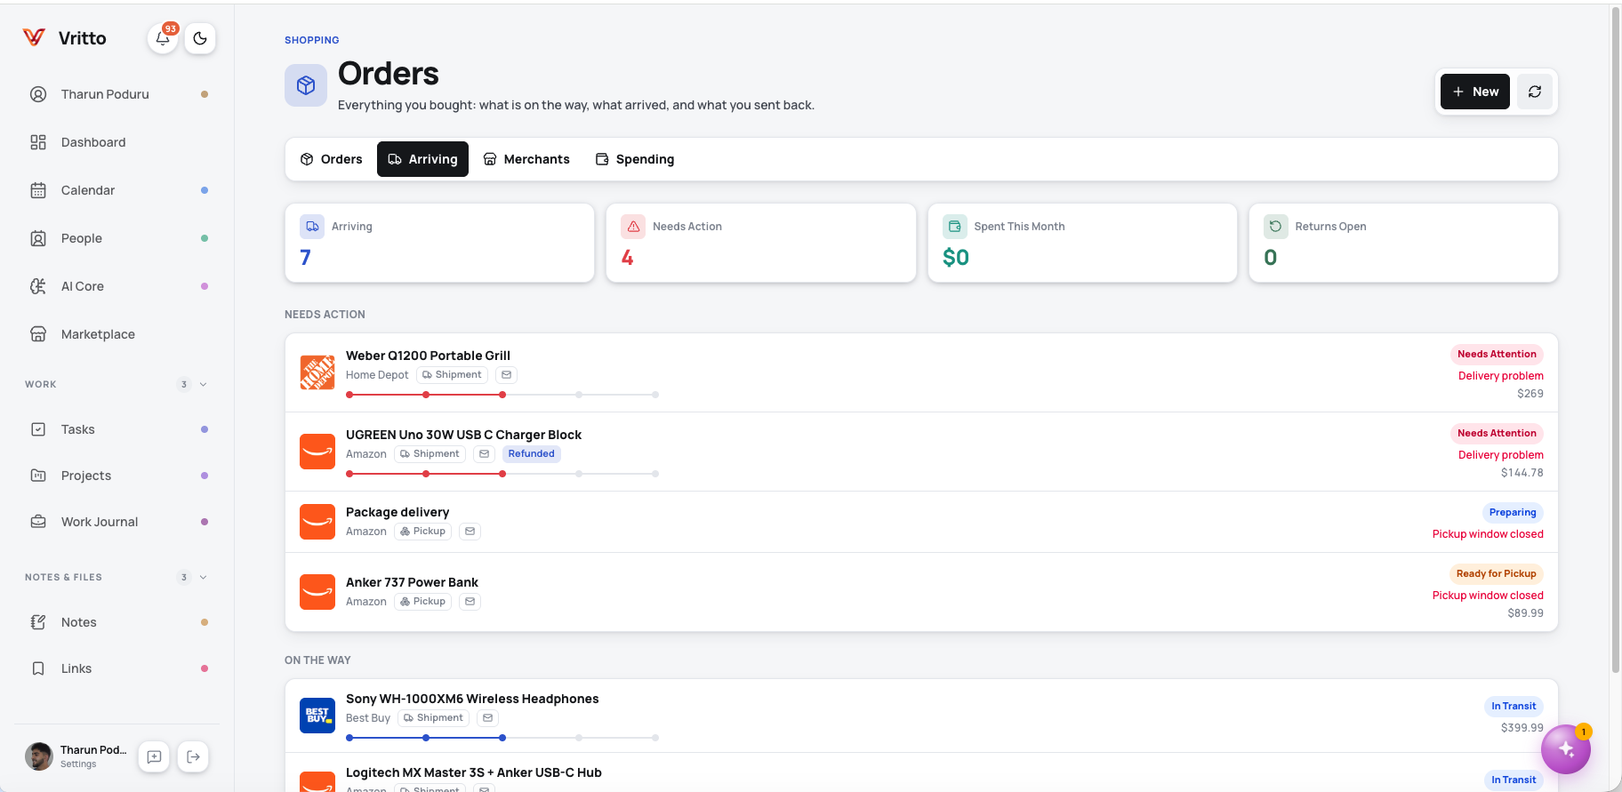Click UGREEN charger delivery progress tracker
This screenshot has width=1622, height=792.
point(502,474)
